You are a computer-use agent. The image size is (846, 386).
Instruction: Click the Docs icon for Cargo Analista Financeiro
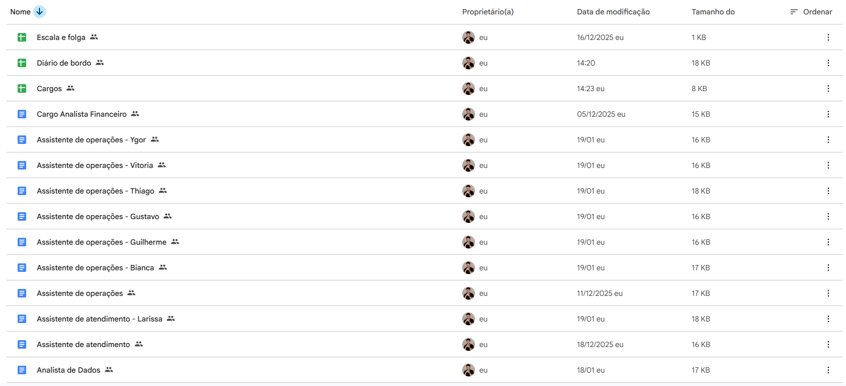click(x=22, y=114)
